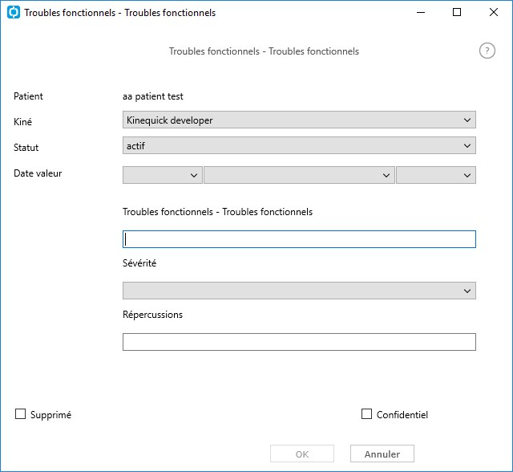Minimize the Troubles fonctionnels window
Screen dimensions: 513x472
421,13
